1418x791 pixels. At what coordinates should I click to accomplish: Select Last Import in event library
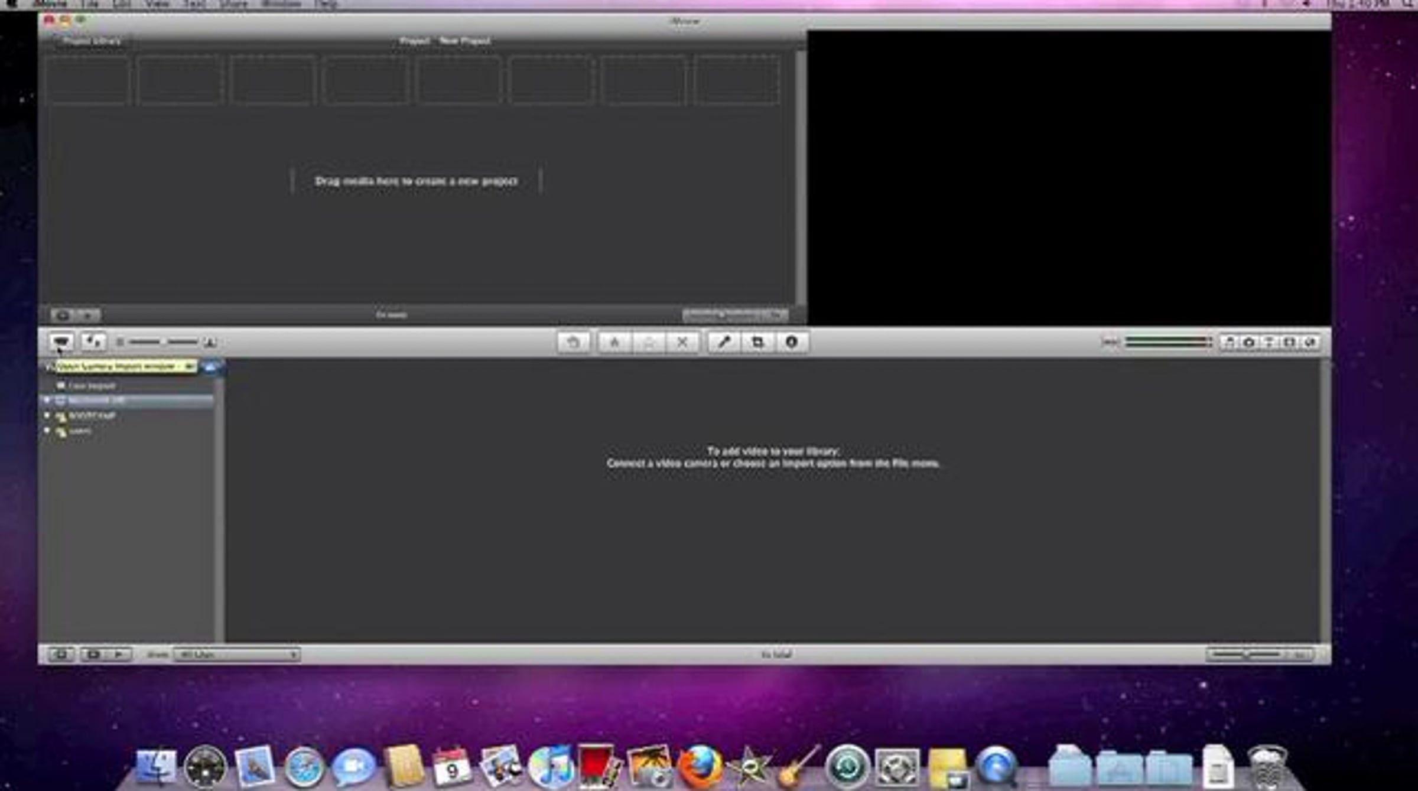(92, 386)
